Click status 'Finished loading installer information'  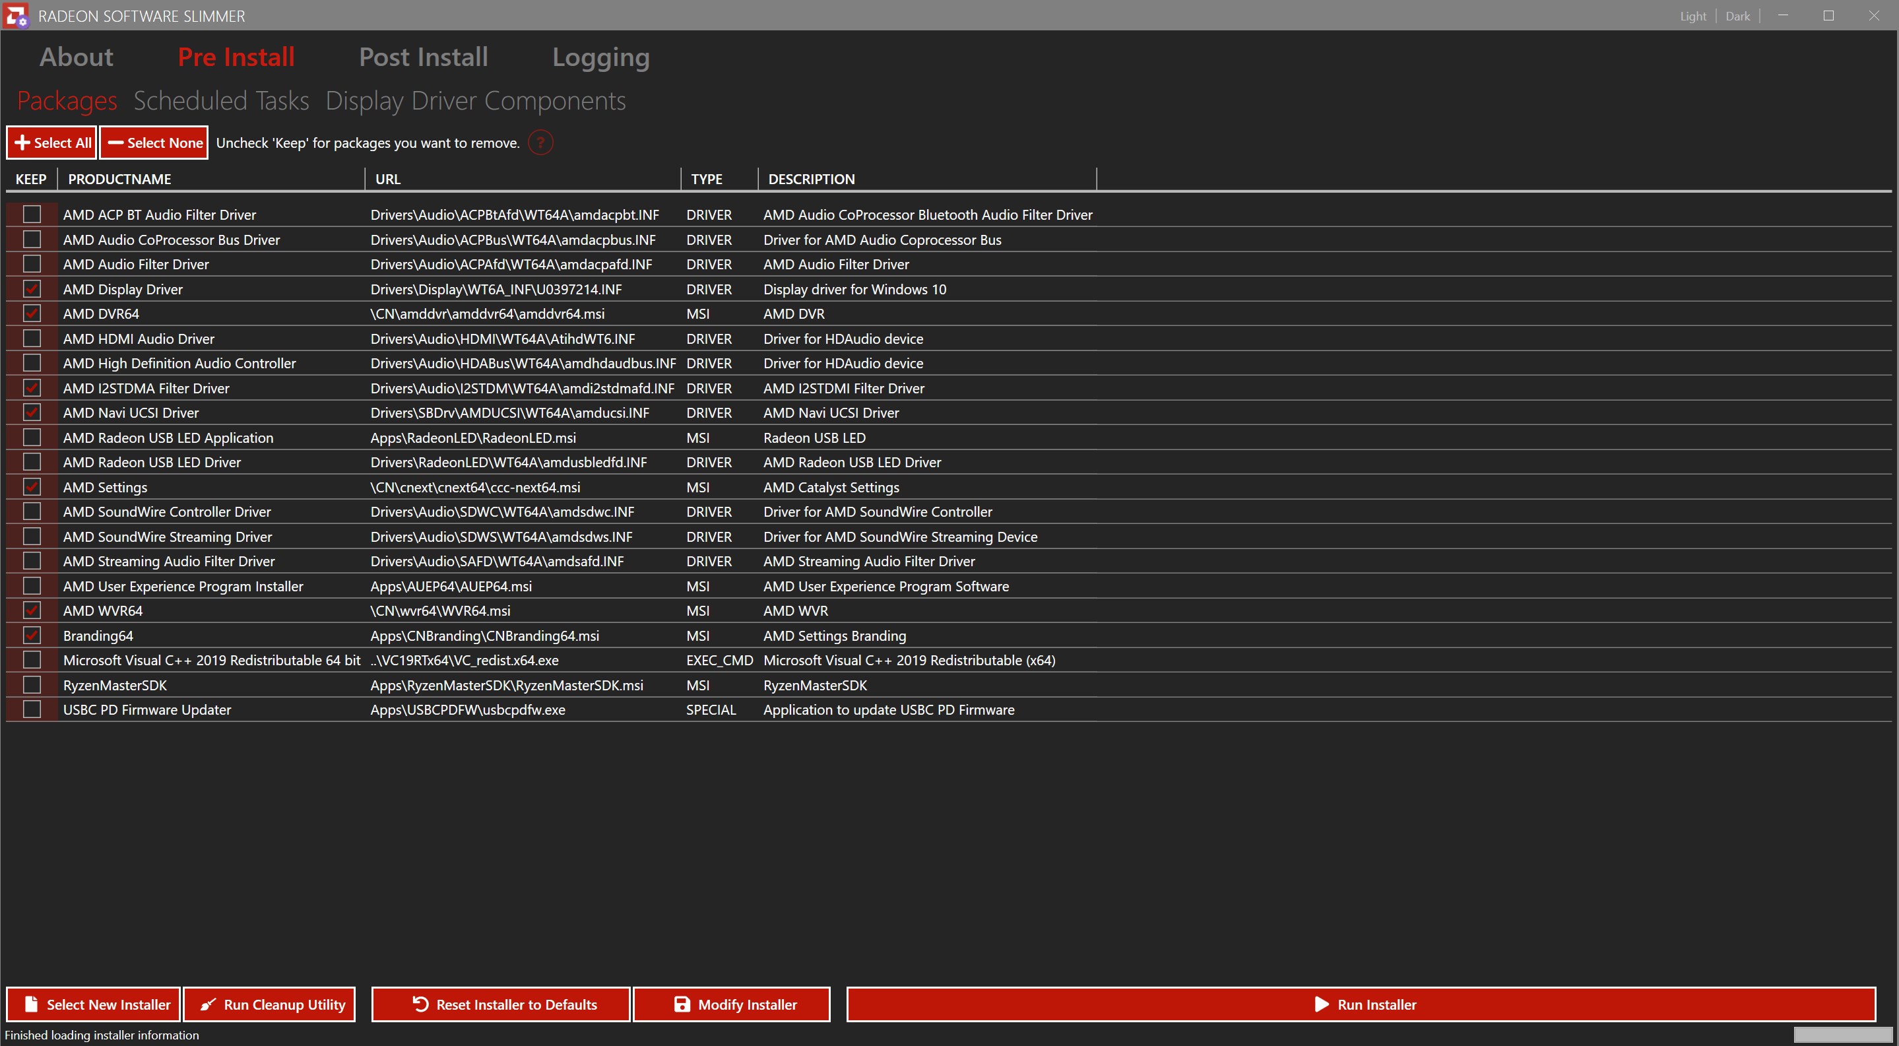(x=102, y=1035)
